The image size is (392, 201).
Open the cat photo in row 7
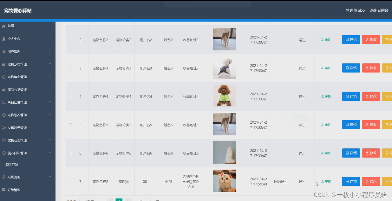[x=225, y=181]
